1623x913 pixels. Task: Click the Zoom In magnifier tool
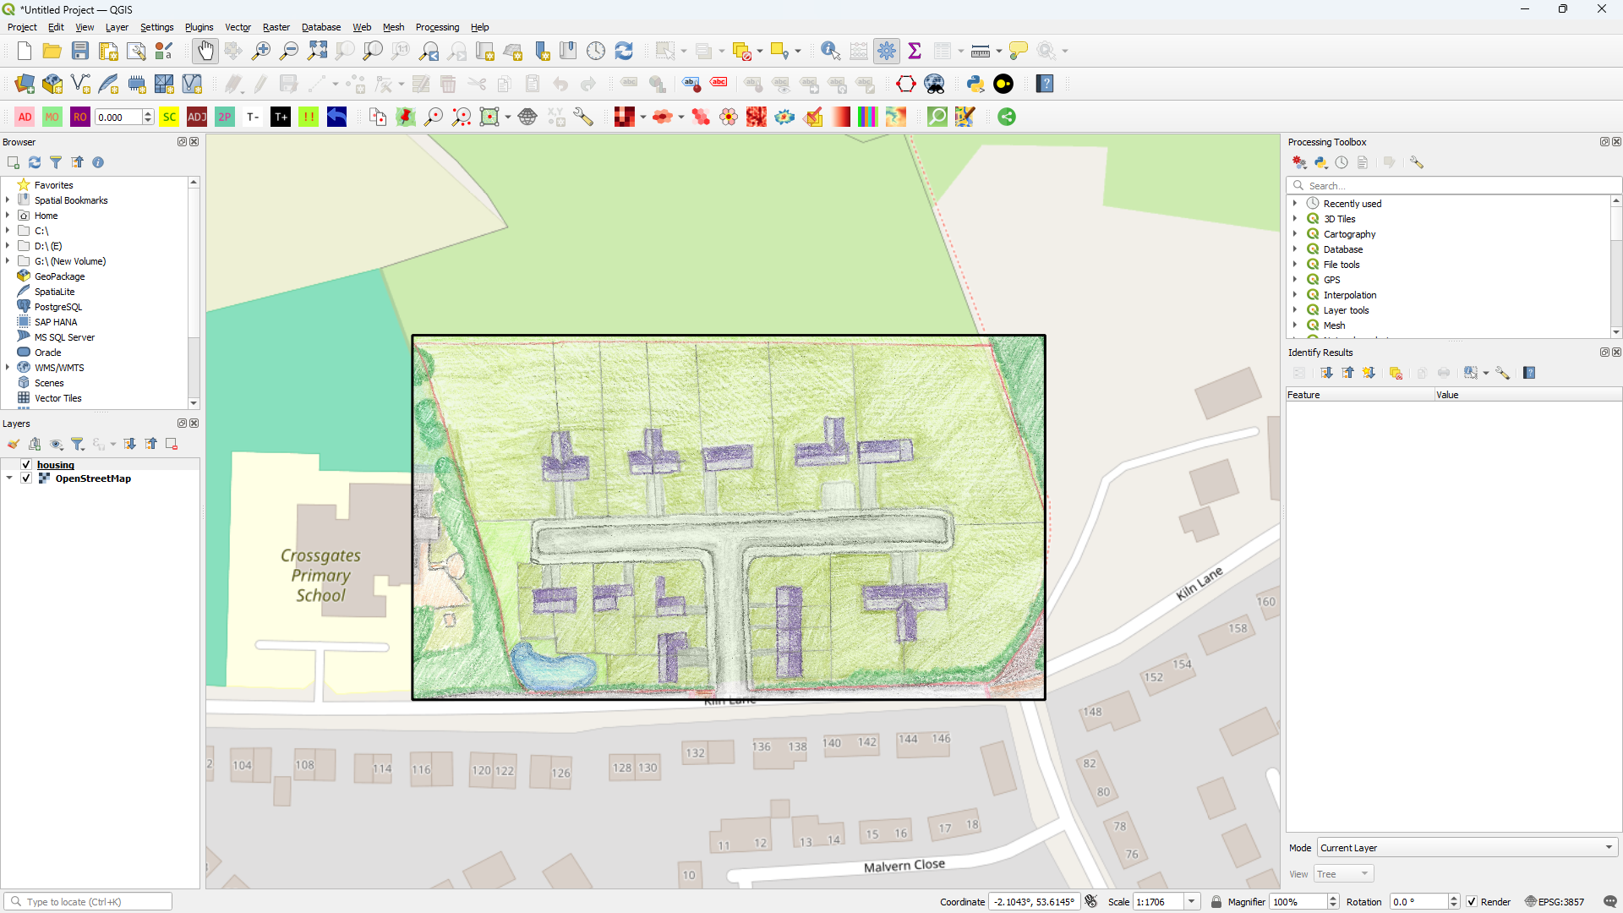coord(261,51)
